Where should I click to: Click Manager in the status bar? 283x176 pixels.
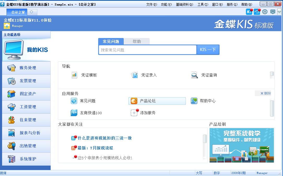[x=262, y=173]
